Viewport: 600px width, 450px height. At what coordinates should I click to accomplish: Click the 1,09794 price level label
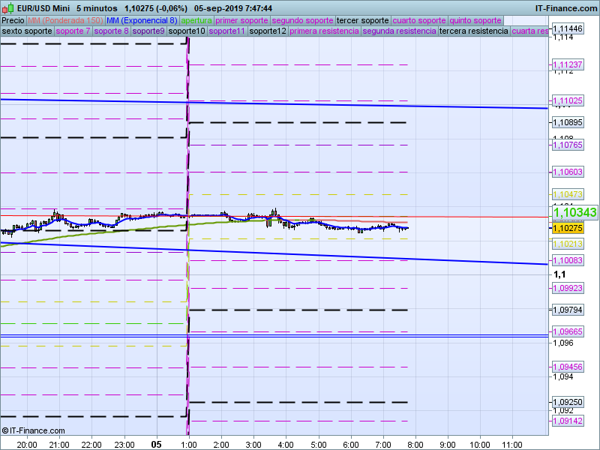point(568,310)
